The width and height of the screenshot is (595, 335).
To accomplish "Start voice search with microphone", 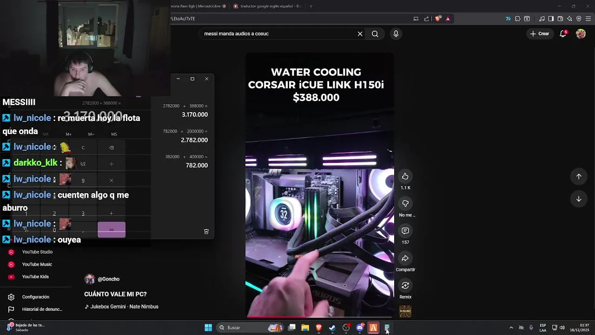I will point(396,33).
